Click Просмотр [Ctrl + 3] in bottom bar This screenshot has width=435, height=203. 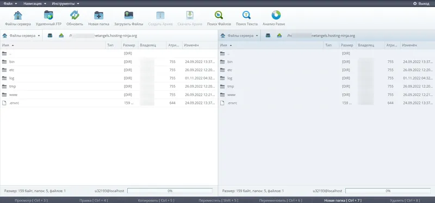coord(31,200)
